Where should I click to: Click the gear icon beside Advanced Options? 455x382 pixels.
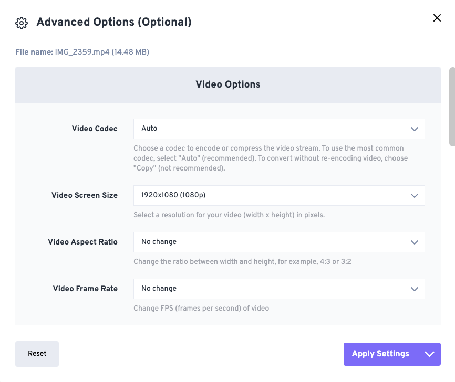(x=22, y=23)
